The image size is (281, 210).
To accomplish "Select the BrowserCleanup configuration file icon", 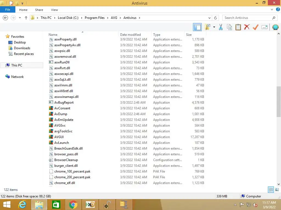I will [51, 160].
